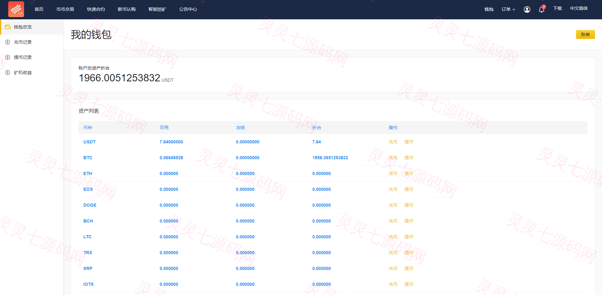Click the miner earnings dollar icon
This screenshot has width=602, height=295.
[x=8, y=72]
